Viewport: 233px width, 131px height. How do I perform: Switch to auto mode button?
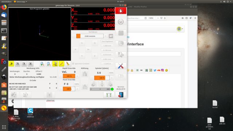(x=121, y=55)
